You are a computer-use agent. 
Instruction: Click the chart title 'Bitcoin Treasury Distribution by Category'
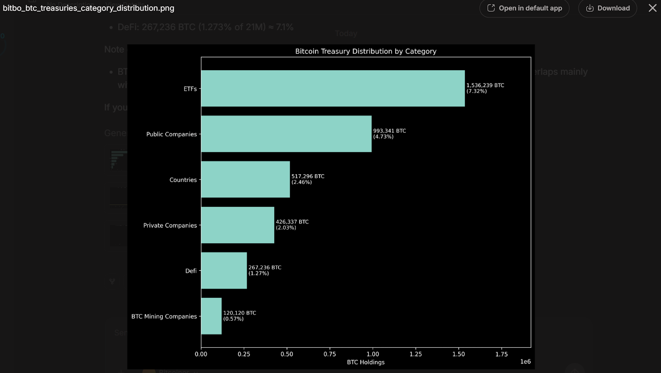coord(366,51)
